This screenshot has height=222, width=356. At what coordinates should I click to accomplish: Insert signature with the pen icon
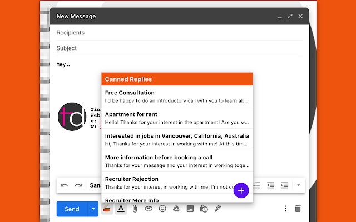click(x=217, y=209)
